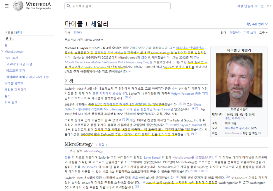Screen dimensions: 273x191
Task: Open 링컨, 네브래스카 link in infobox
Action: click(x=235, y=118)
